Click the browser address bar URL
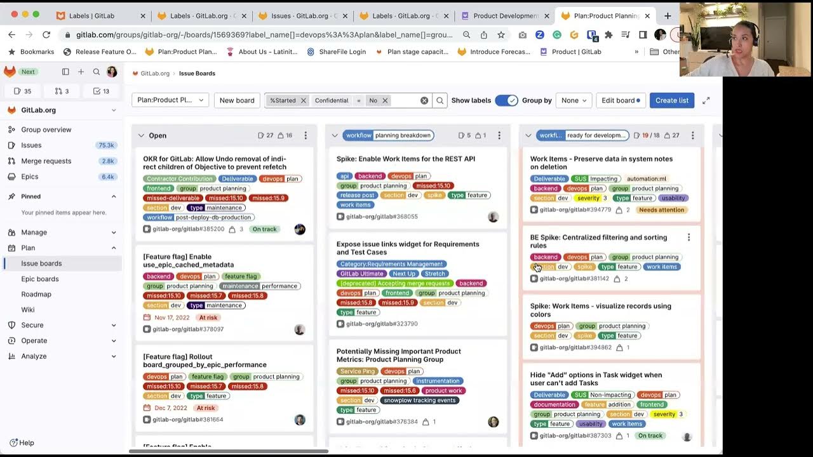Image resolution: width=813 pixels, height=457 pixels. (x=264, y=35)
